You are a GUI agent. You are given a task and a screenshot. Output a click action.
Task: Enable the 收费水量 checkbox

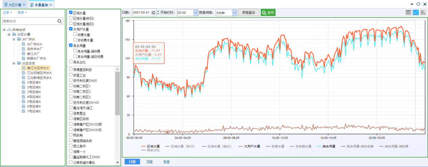click(75, 34)
